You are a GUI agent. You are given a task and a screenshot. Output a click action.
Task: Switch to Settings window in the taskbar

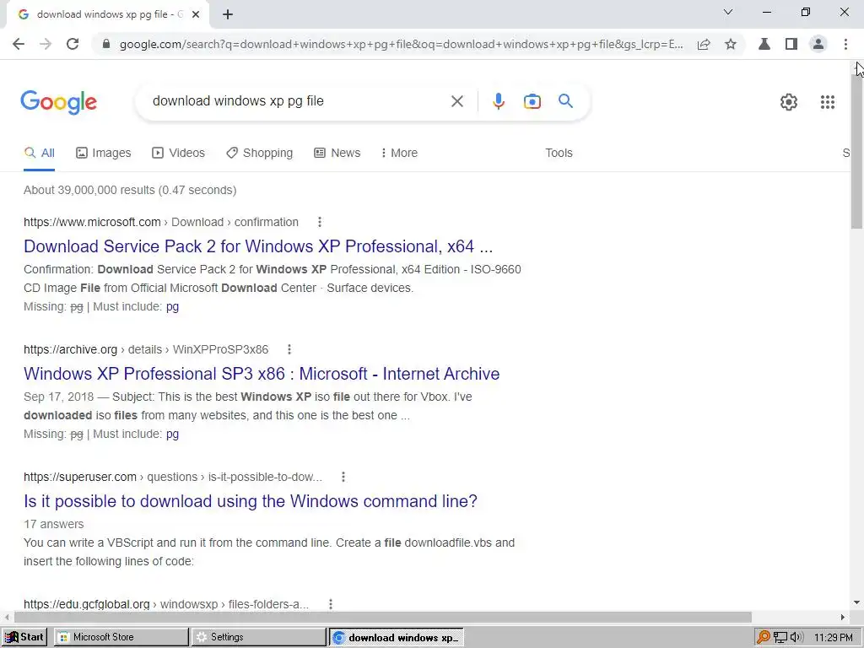point(258,637)
